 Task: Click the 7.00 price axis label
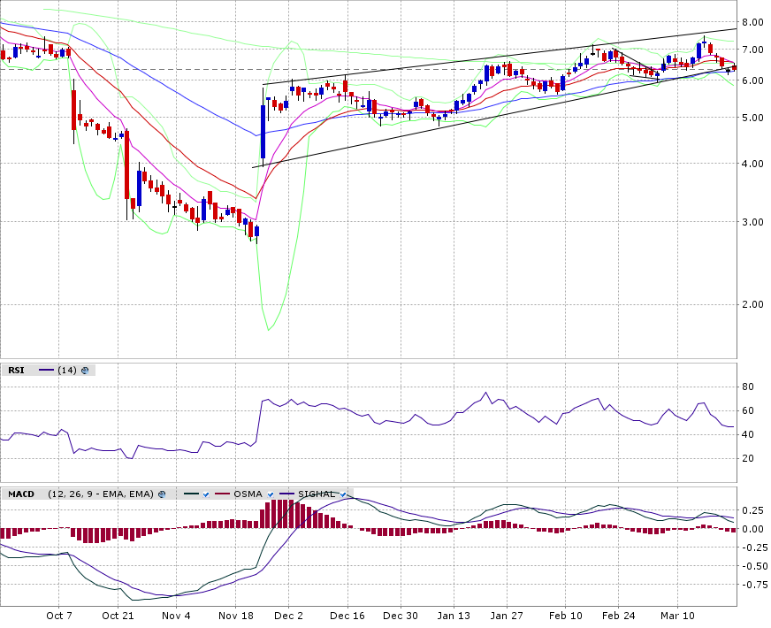coord(752,50)
